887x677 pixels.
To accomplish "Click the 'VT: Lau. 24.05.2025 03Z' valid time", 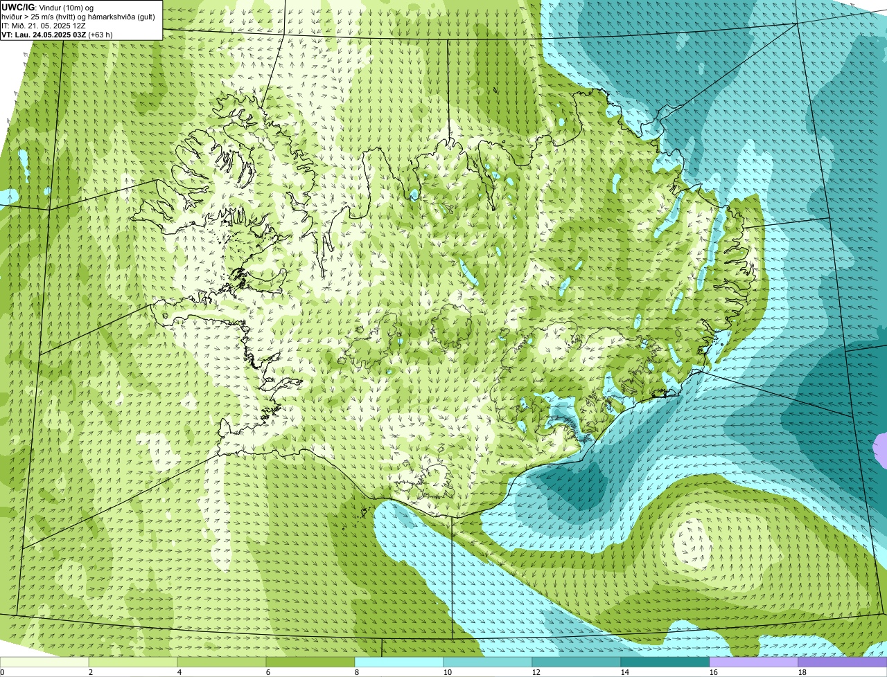I will point(44,35).
